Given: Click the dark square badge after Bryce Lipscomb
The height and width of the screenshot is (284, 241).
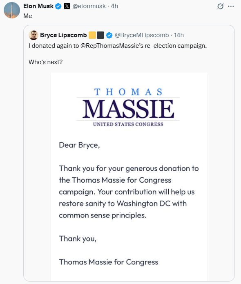Looking at the screenshot, I should (100, 35).
